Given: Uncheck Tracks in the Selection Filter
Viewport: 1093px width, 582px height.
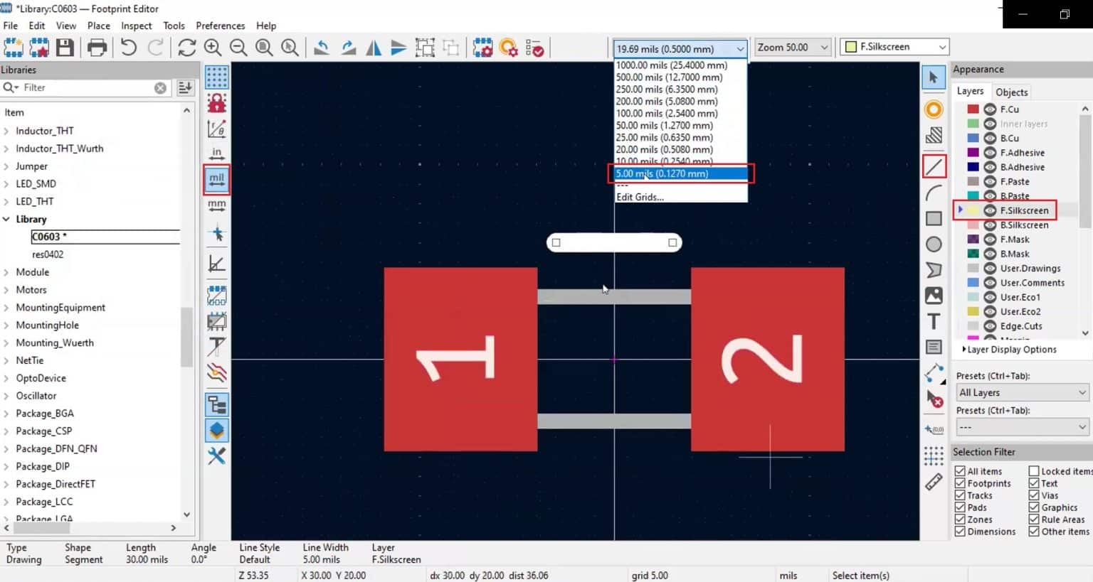Looking at the screenshot, I should tap(961, 495).
